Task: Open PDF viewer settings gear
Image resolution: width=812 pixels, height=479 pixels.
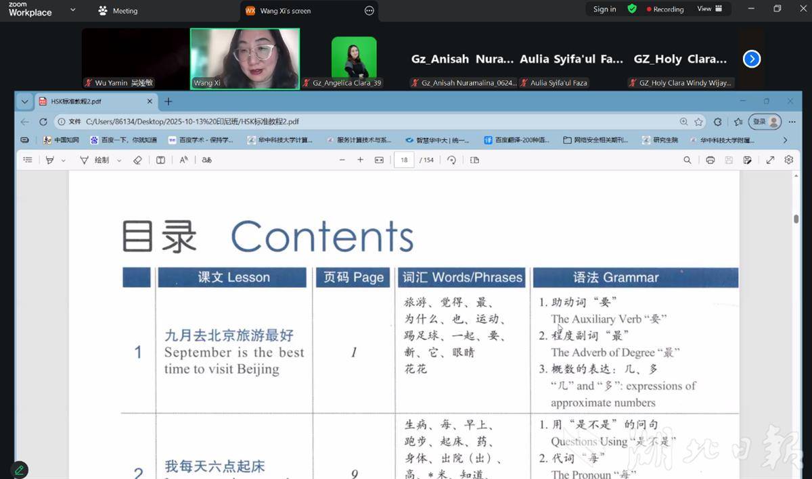Action: tap(789, 160)
